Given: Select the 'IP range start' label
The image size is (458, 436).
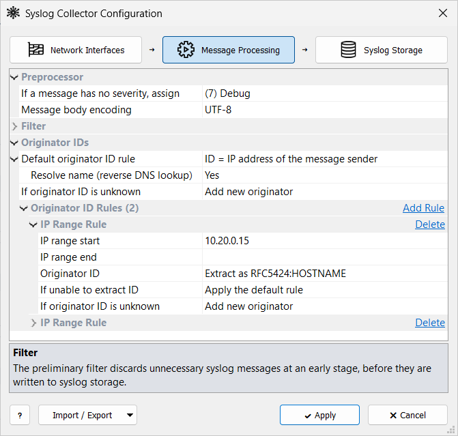Looking at the screenshot, I should 70,241.
